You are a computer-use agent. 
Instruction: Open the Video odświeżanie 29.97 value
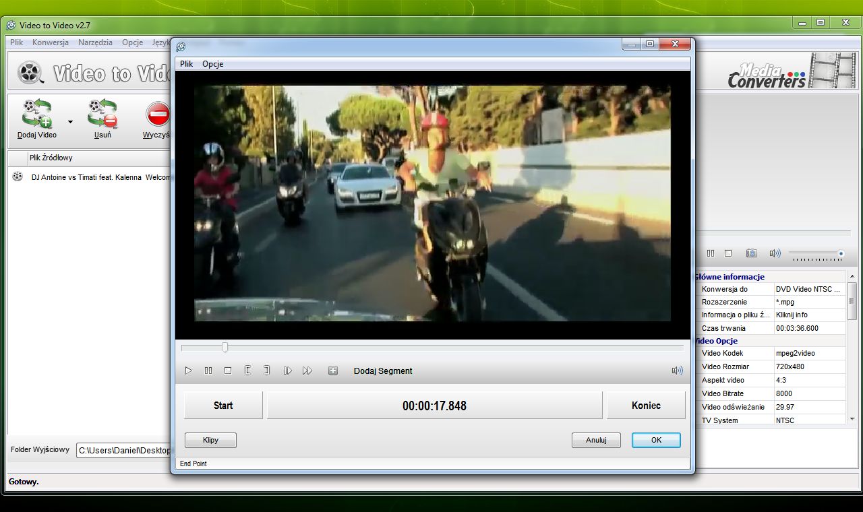(809, 407)
